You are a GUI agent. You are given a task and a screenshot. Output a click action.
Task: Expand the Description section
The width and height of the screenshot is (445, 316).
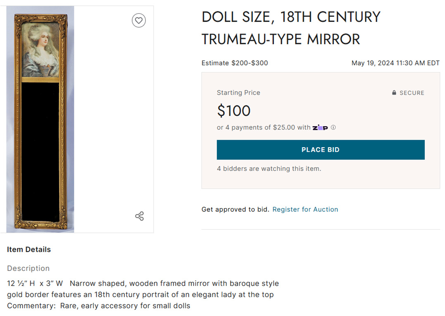pos(28,268)
